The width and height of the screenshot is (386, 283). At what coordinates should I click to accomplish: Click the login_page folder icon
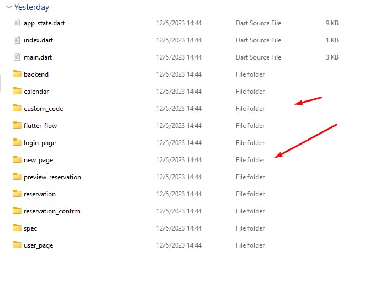(x=17, y=143)
